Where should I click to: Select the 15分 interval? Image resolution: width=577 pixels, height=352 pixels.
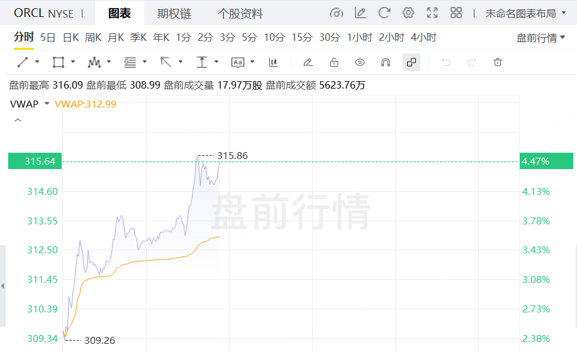point(302,38)
